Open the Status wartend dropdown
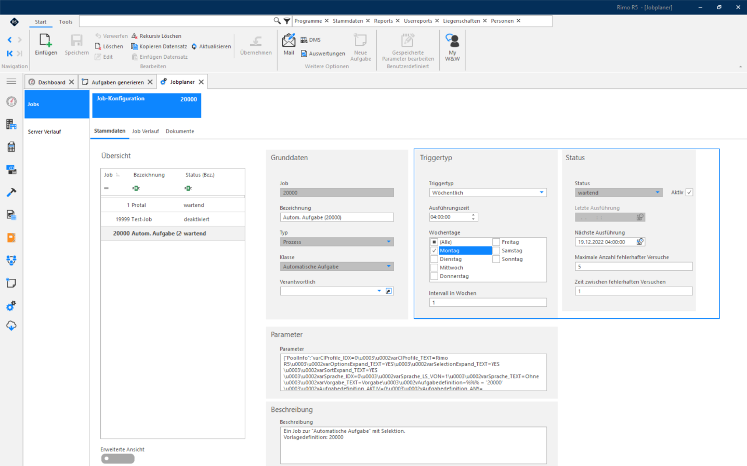747x466 pixels. pos(658,192)
